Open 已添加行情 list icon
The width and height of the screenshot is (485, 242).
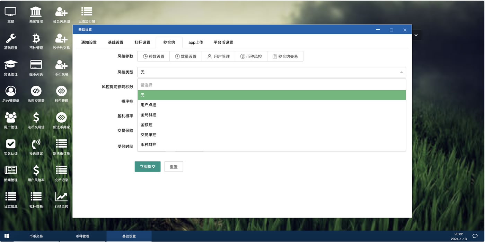tap(87, 15)
